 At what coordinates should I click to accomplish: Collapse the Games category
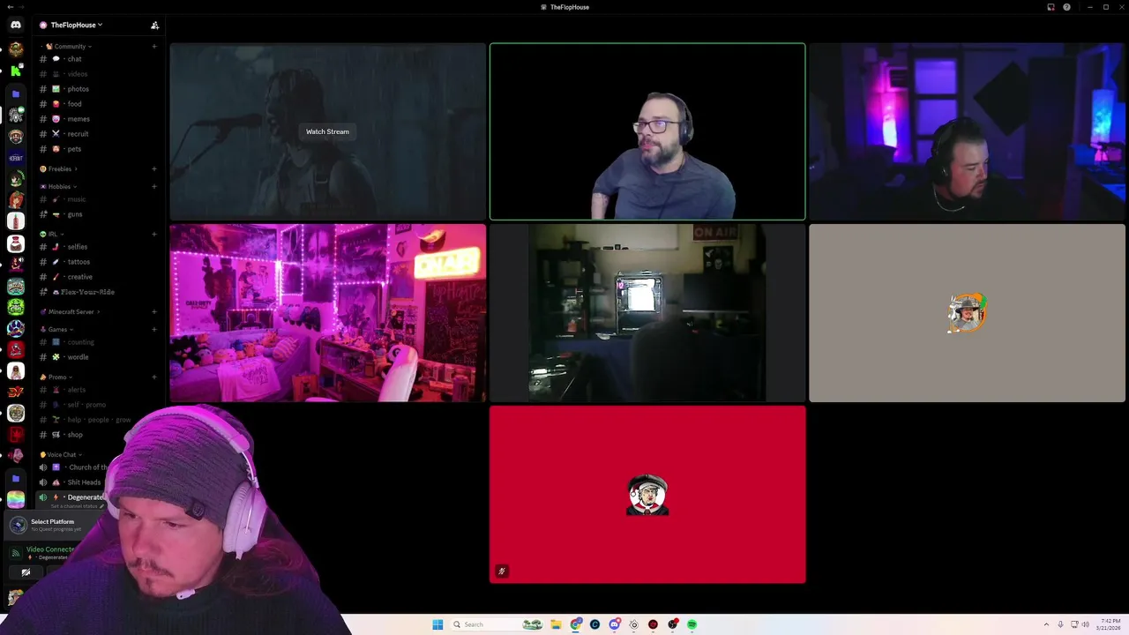(56, 329)
